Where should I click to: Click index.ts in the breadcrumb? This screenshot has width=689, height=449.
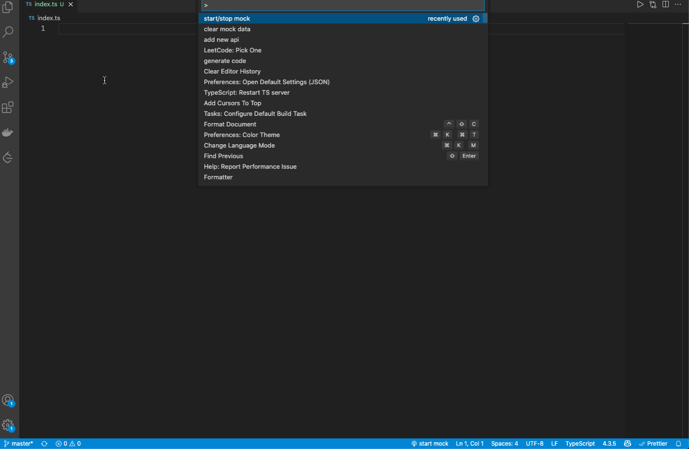tap(49, 18)
